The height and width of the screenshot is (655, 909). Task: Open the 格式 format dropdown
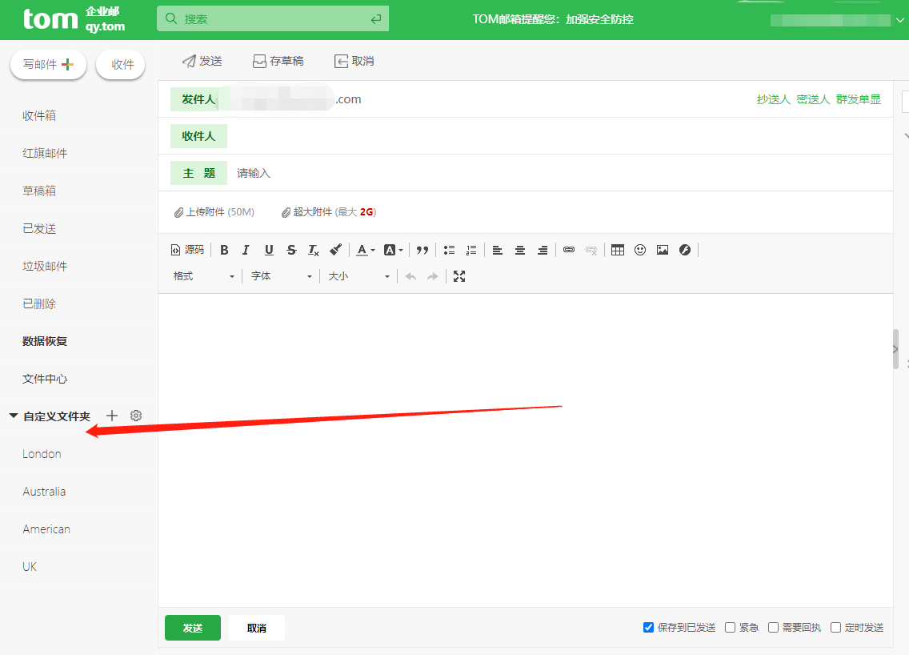[x=204, y=276]
